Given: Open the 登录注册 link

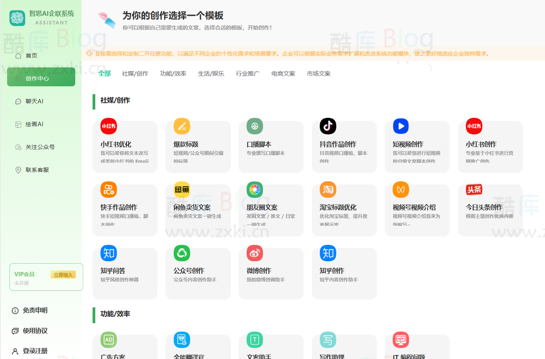Looking at the screenshot, I should pos(35,351).
